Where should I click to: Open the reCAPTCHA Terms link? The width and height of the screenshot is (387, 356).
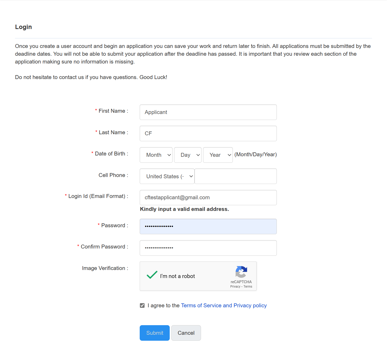248,286
